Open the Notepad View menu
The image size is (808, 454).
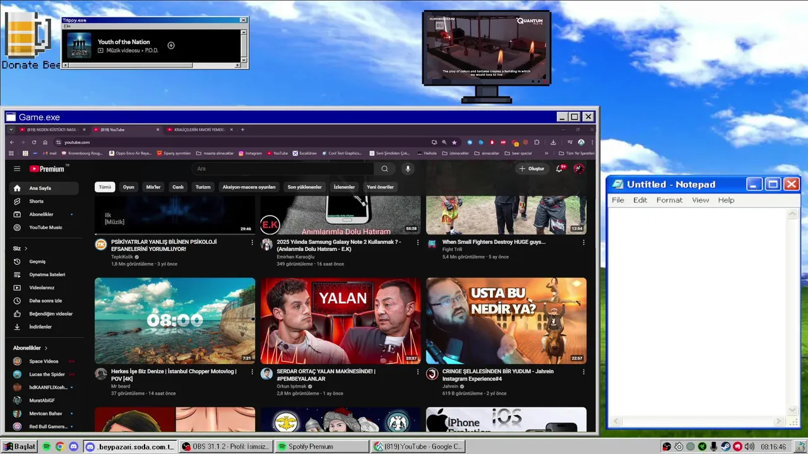tap(700, 200)
